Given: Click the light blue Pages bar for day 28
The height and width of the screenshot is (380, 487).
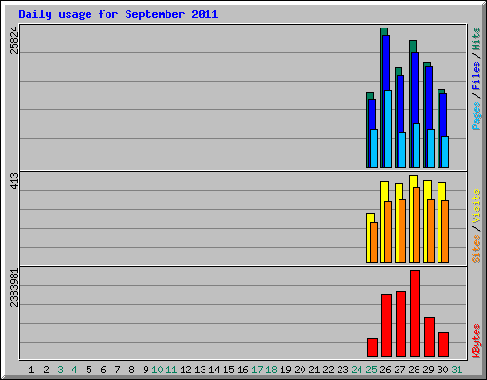Looking at the screenshot, I should (x=417, y=145).
